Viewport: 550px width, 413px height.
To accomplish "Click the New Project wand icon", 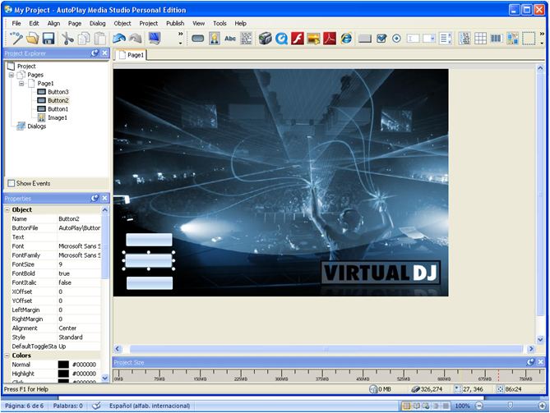I will point(16,39).
